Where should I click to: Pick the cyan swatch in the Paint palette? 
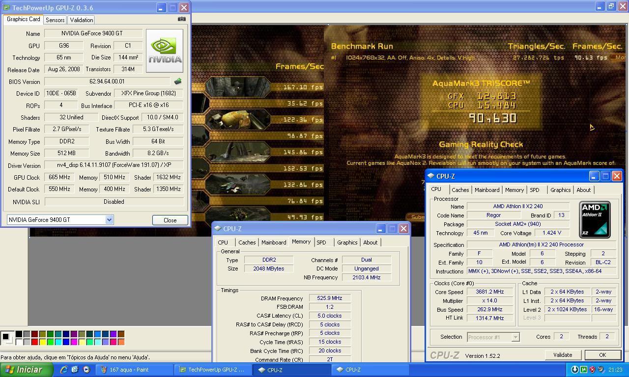coord(58,342)
